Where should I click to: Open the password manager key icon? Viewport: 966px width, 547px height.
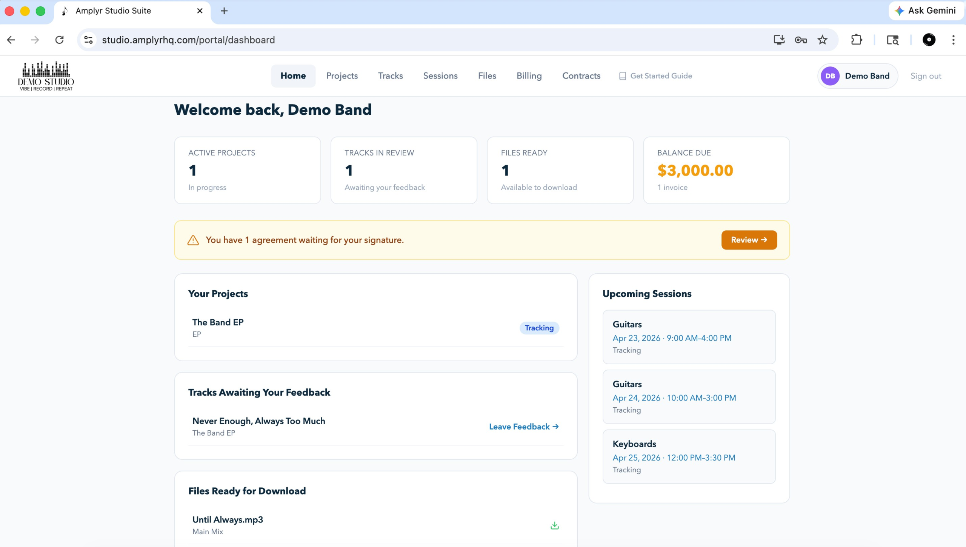800,40
